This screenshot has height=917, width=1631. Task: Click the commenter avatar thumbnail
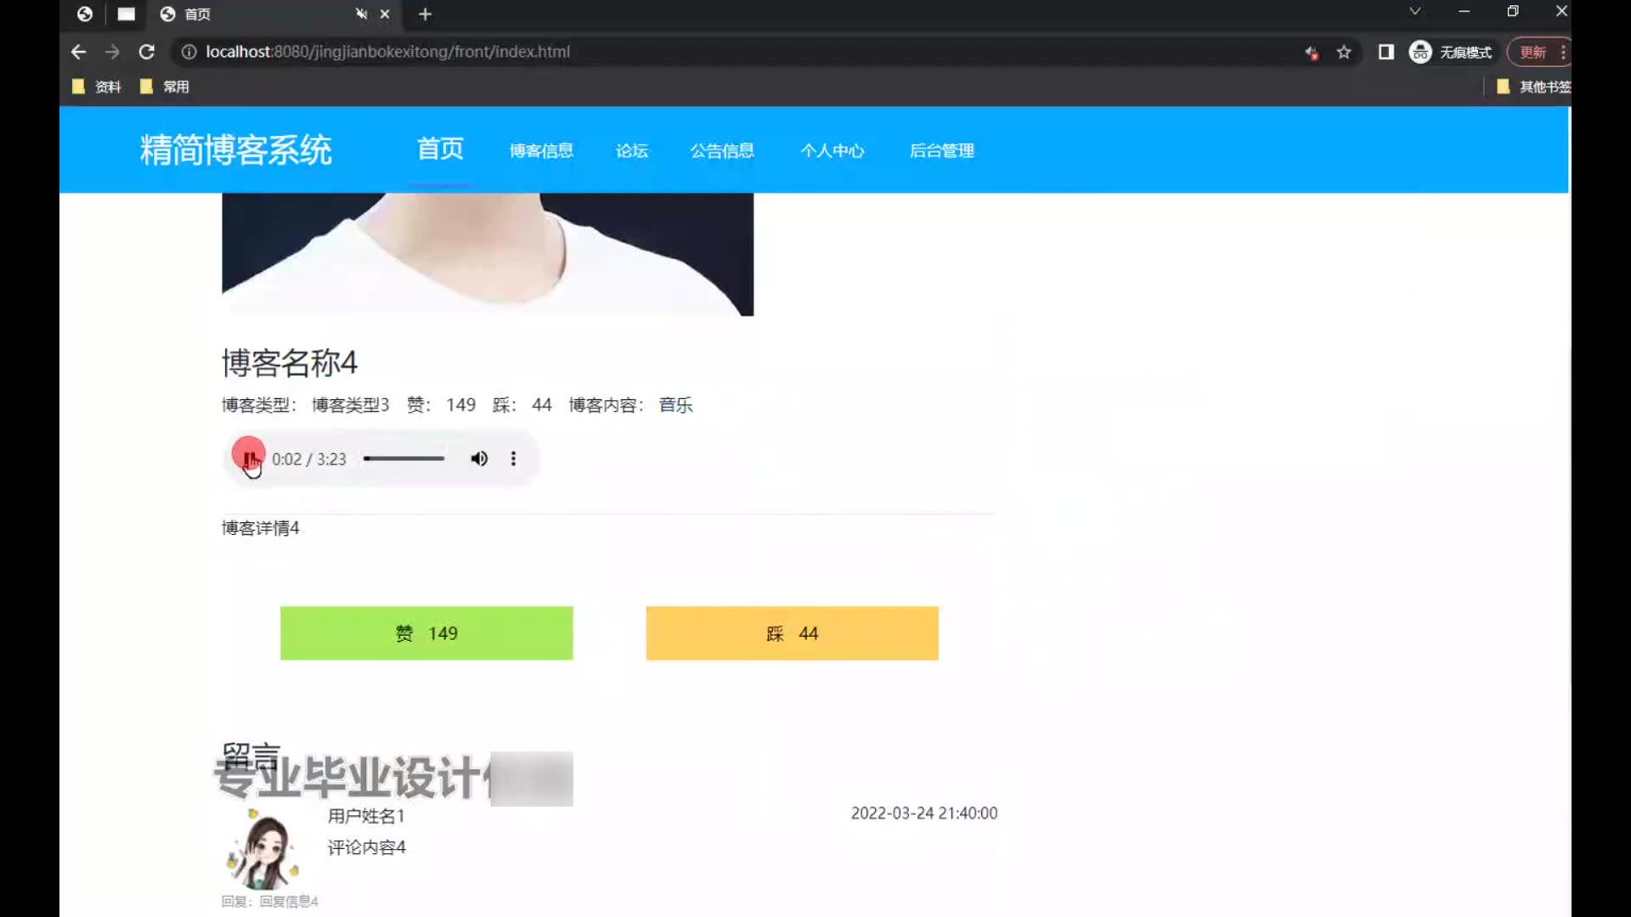263,849
